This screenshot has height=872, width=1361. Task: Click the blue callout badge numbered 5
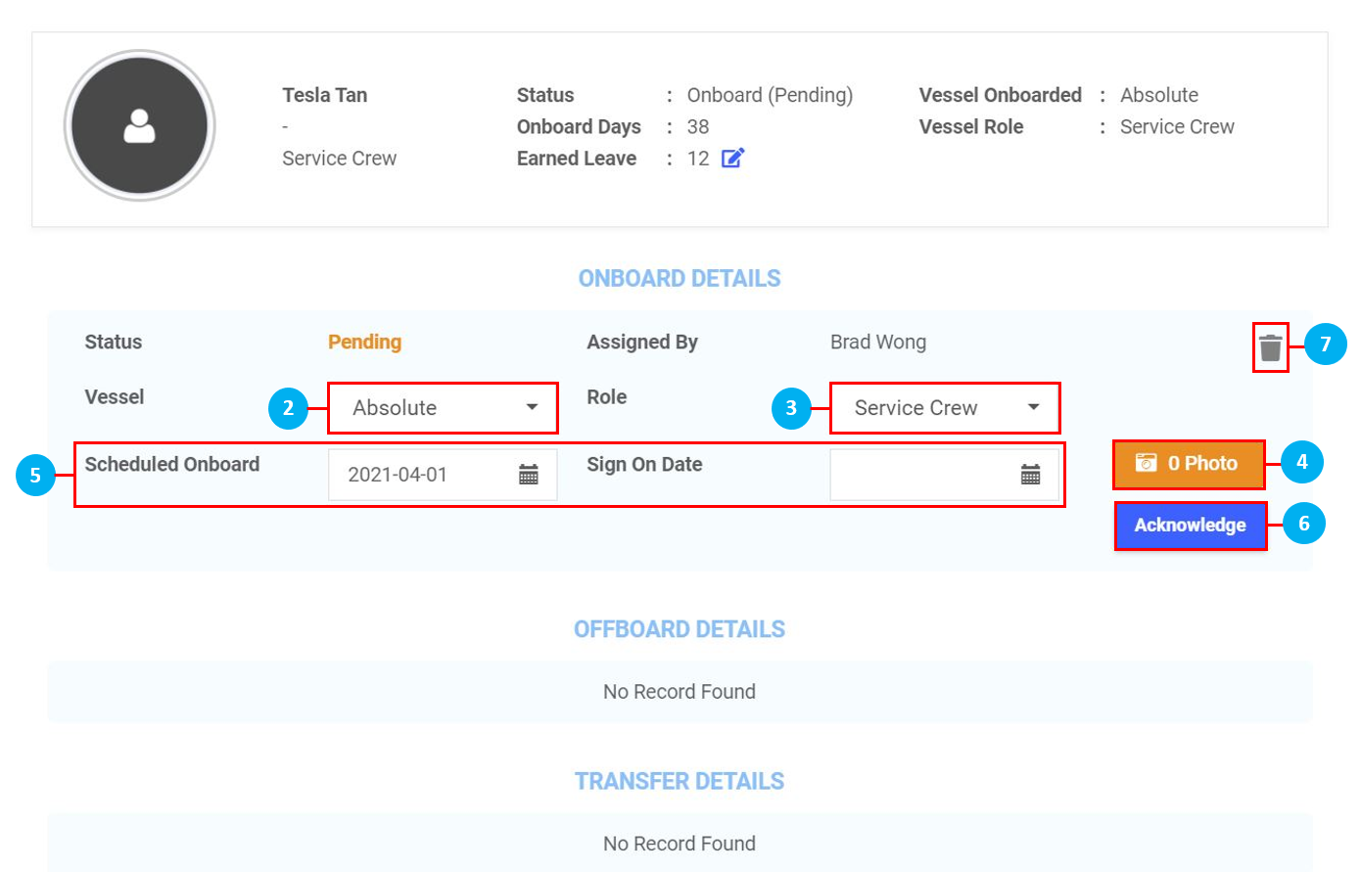(35, 476)
